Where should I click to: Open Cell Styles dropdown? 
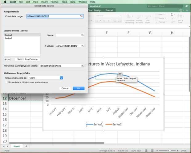[x=148, y=19]
